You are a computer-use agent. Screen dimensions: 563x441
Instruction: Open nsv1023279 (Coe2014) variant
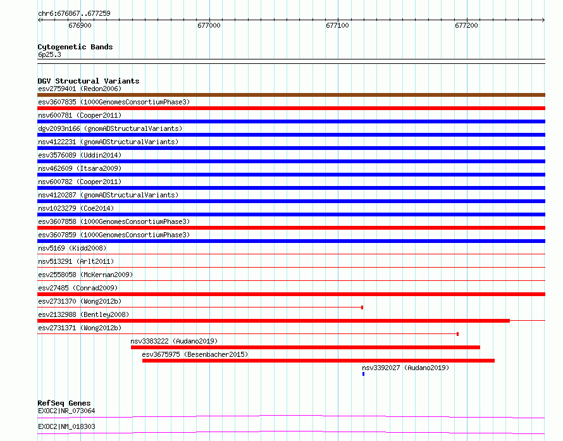tap(76, 208)
